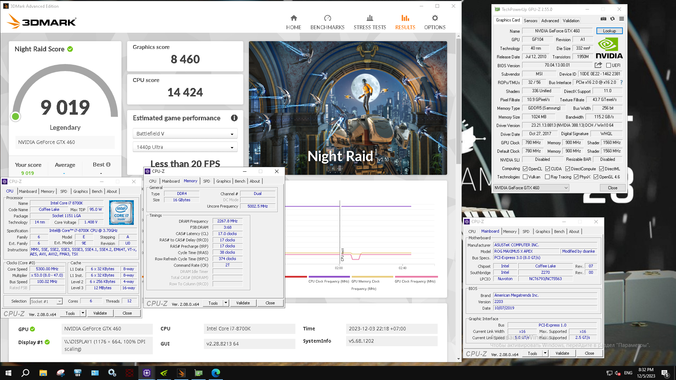Open the GPU-Z hamburger menu

tap(622, 19)
